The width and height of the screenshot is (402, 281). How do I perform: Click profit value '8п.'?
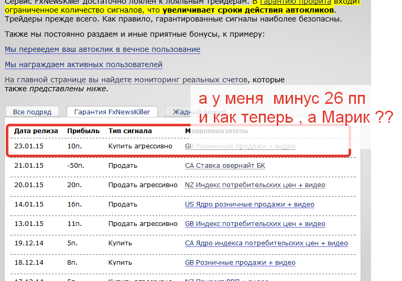73,263
